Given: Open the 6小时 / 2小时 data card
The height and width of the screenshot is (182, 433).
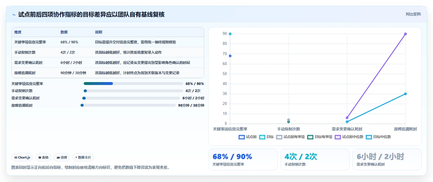Looking at the screenshot, I should click(387, 159).
